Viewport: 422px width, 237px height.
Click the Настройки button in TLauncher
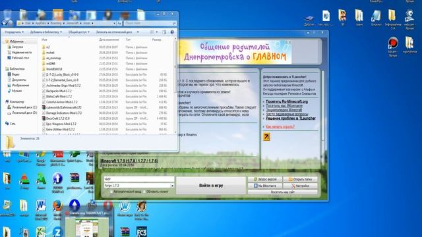(x=300, y=186)
